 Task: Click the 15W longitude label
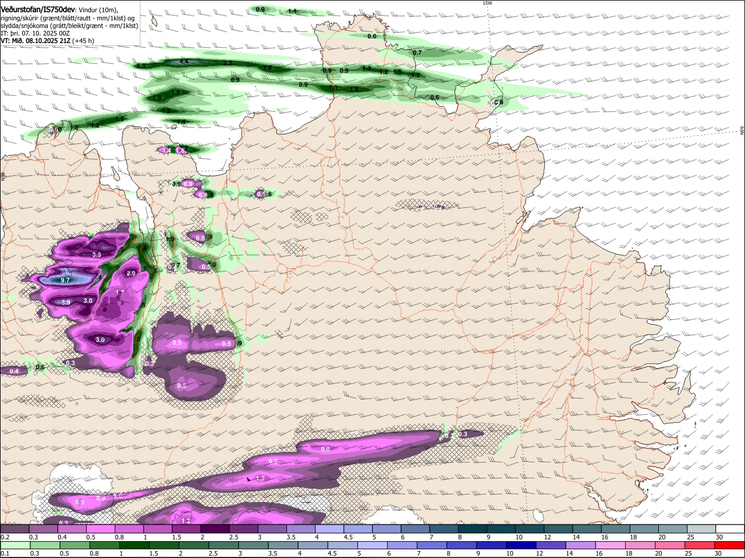click(487, 3)
